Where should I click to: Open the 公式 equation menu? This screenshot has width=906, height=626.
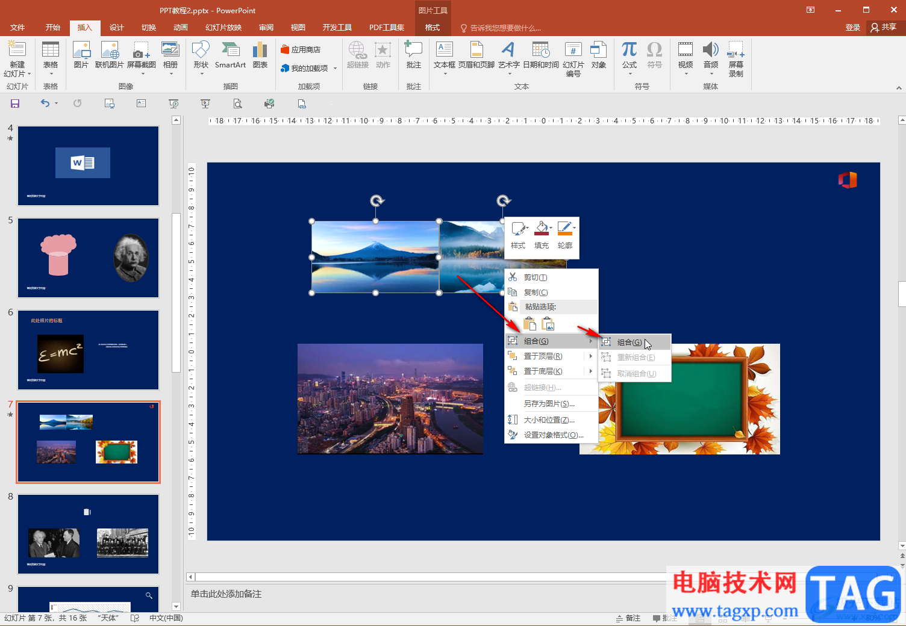(630, 58)
